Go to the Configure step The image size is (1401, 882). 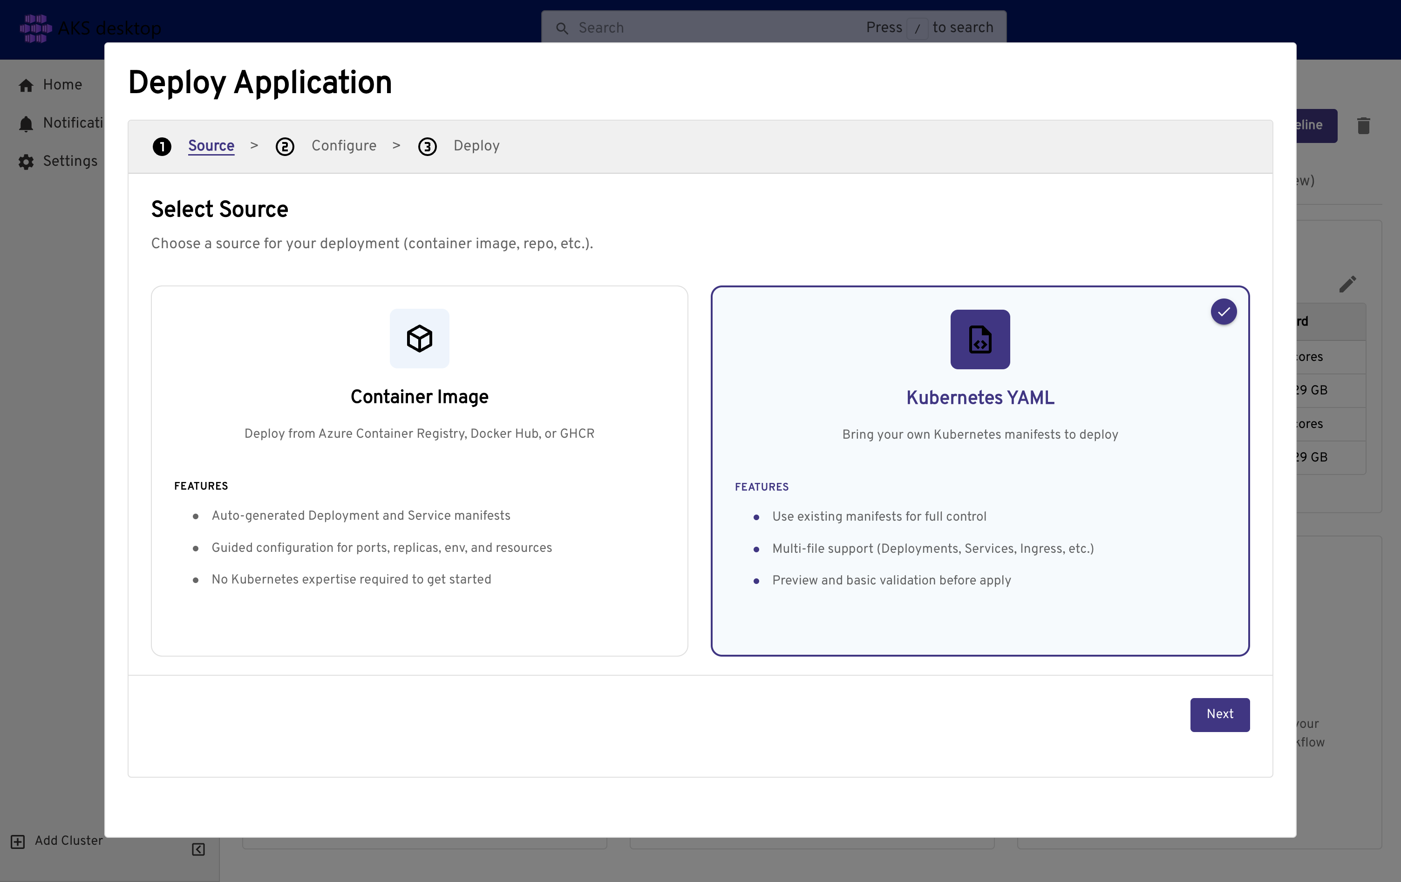(x=344, y=145)
